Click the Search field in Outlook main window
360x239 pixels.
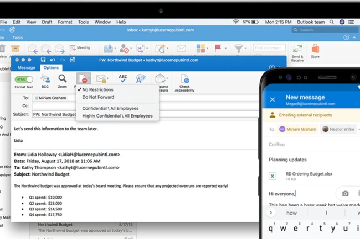click(x=325, y=30)
